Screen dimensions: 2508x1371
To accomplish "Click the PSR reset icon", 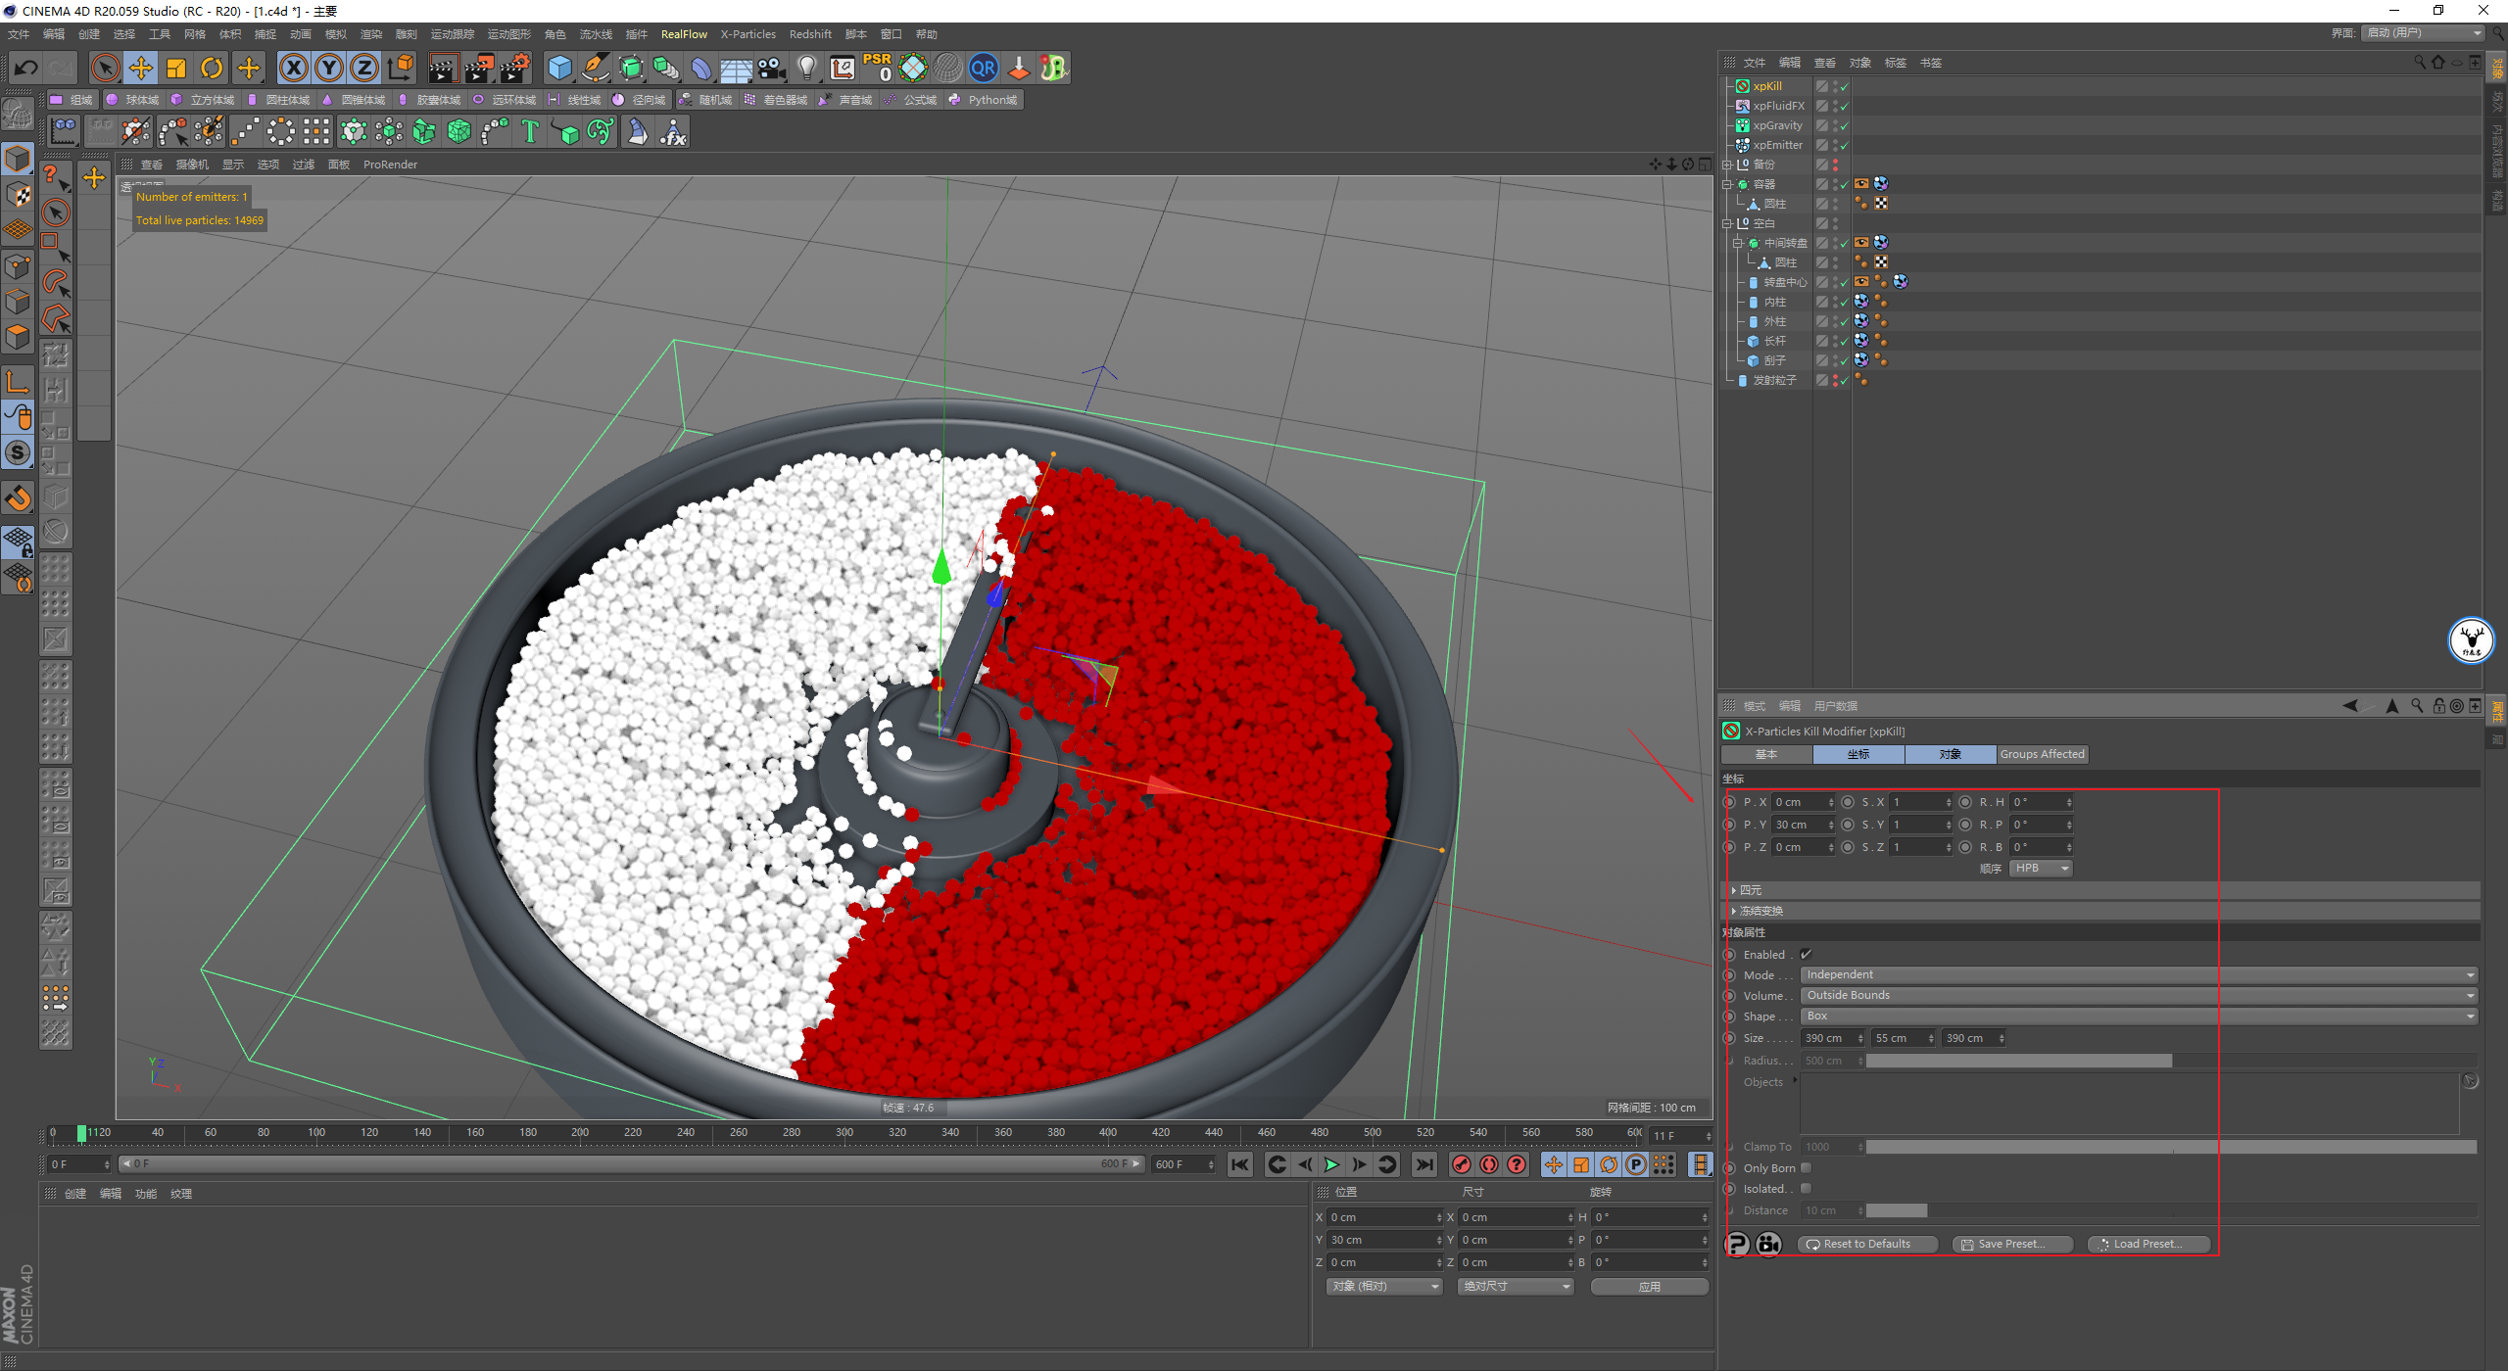I will [x=877, y=68].
